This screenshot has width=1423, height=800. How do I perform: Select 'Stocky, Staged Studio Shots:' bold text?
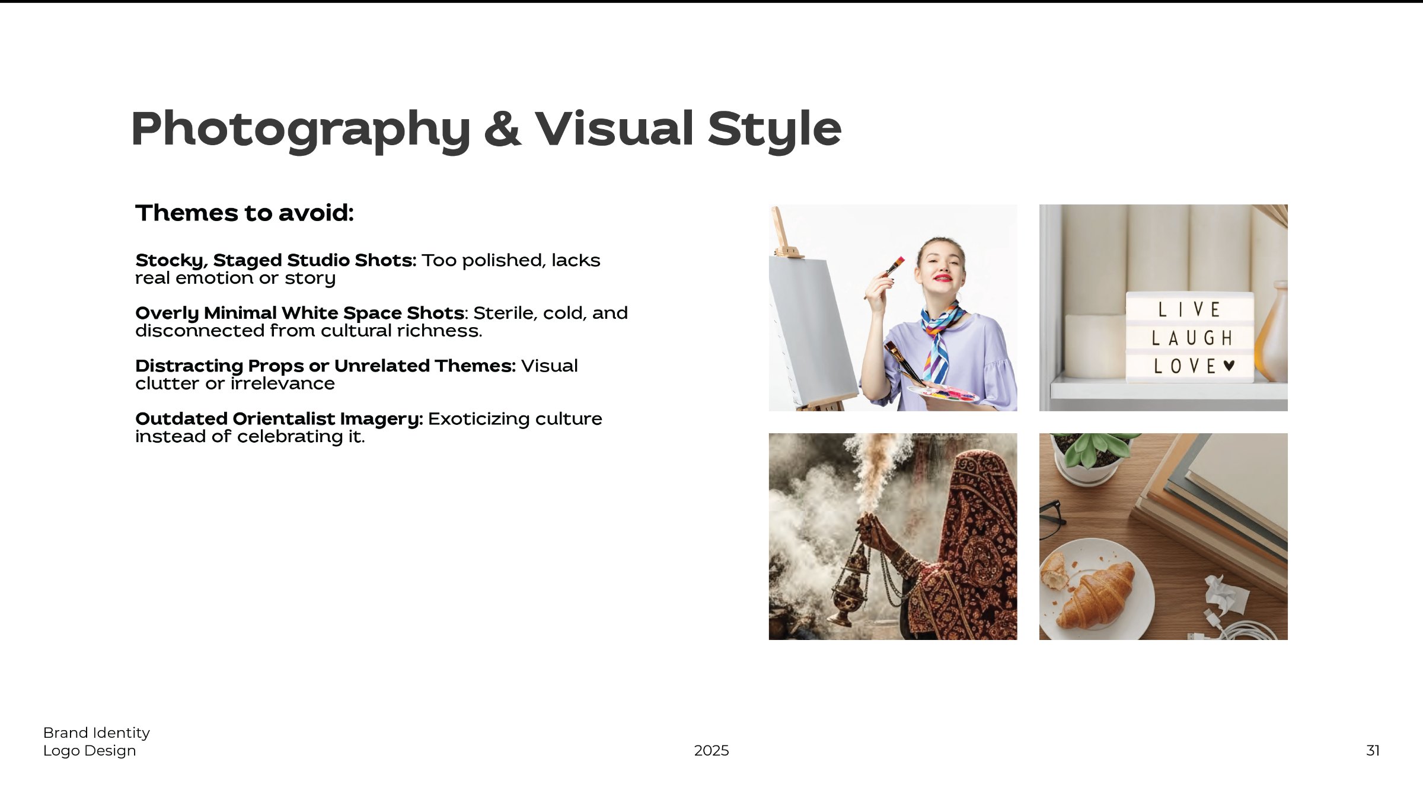pos(276,260)
